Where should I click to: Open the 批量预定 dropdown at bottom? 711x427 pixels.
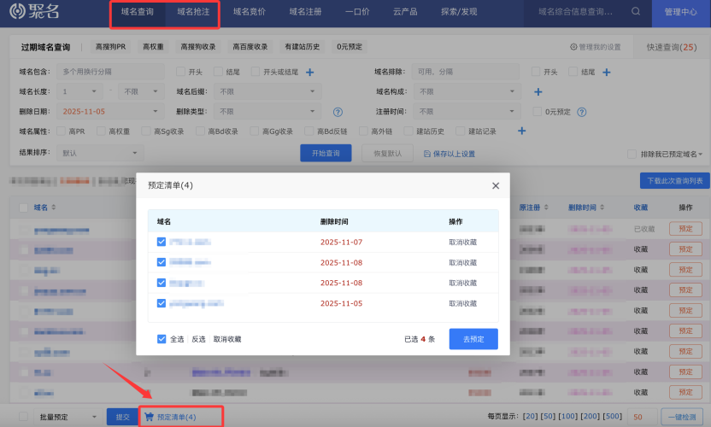tap(68, 417)
